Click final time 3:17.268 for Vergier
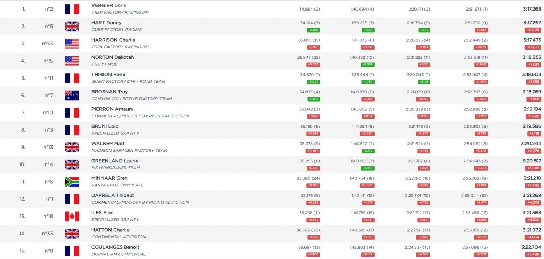 (x=532, y=9)
